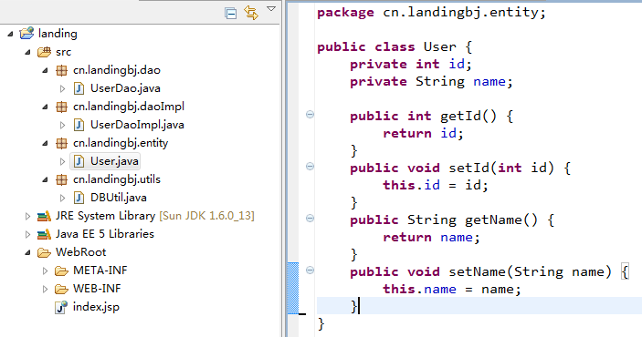This screenshot has height=337, width=642.
Task: Click the cn.landingbj.entity package icon
Action: 61,143
